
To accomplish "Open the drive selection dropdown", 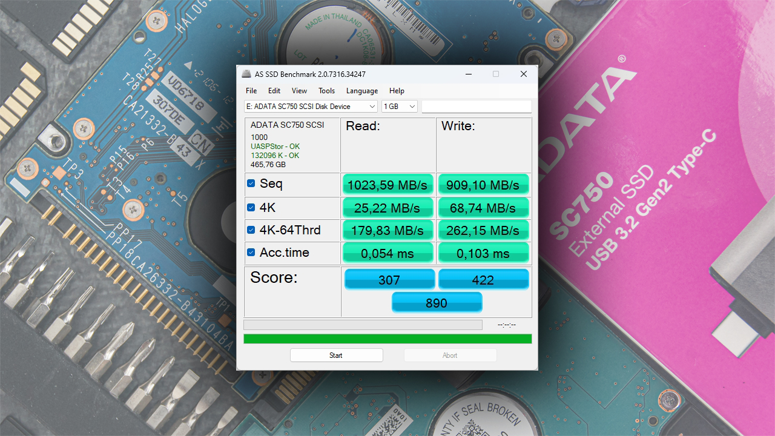I will point(311,107).
